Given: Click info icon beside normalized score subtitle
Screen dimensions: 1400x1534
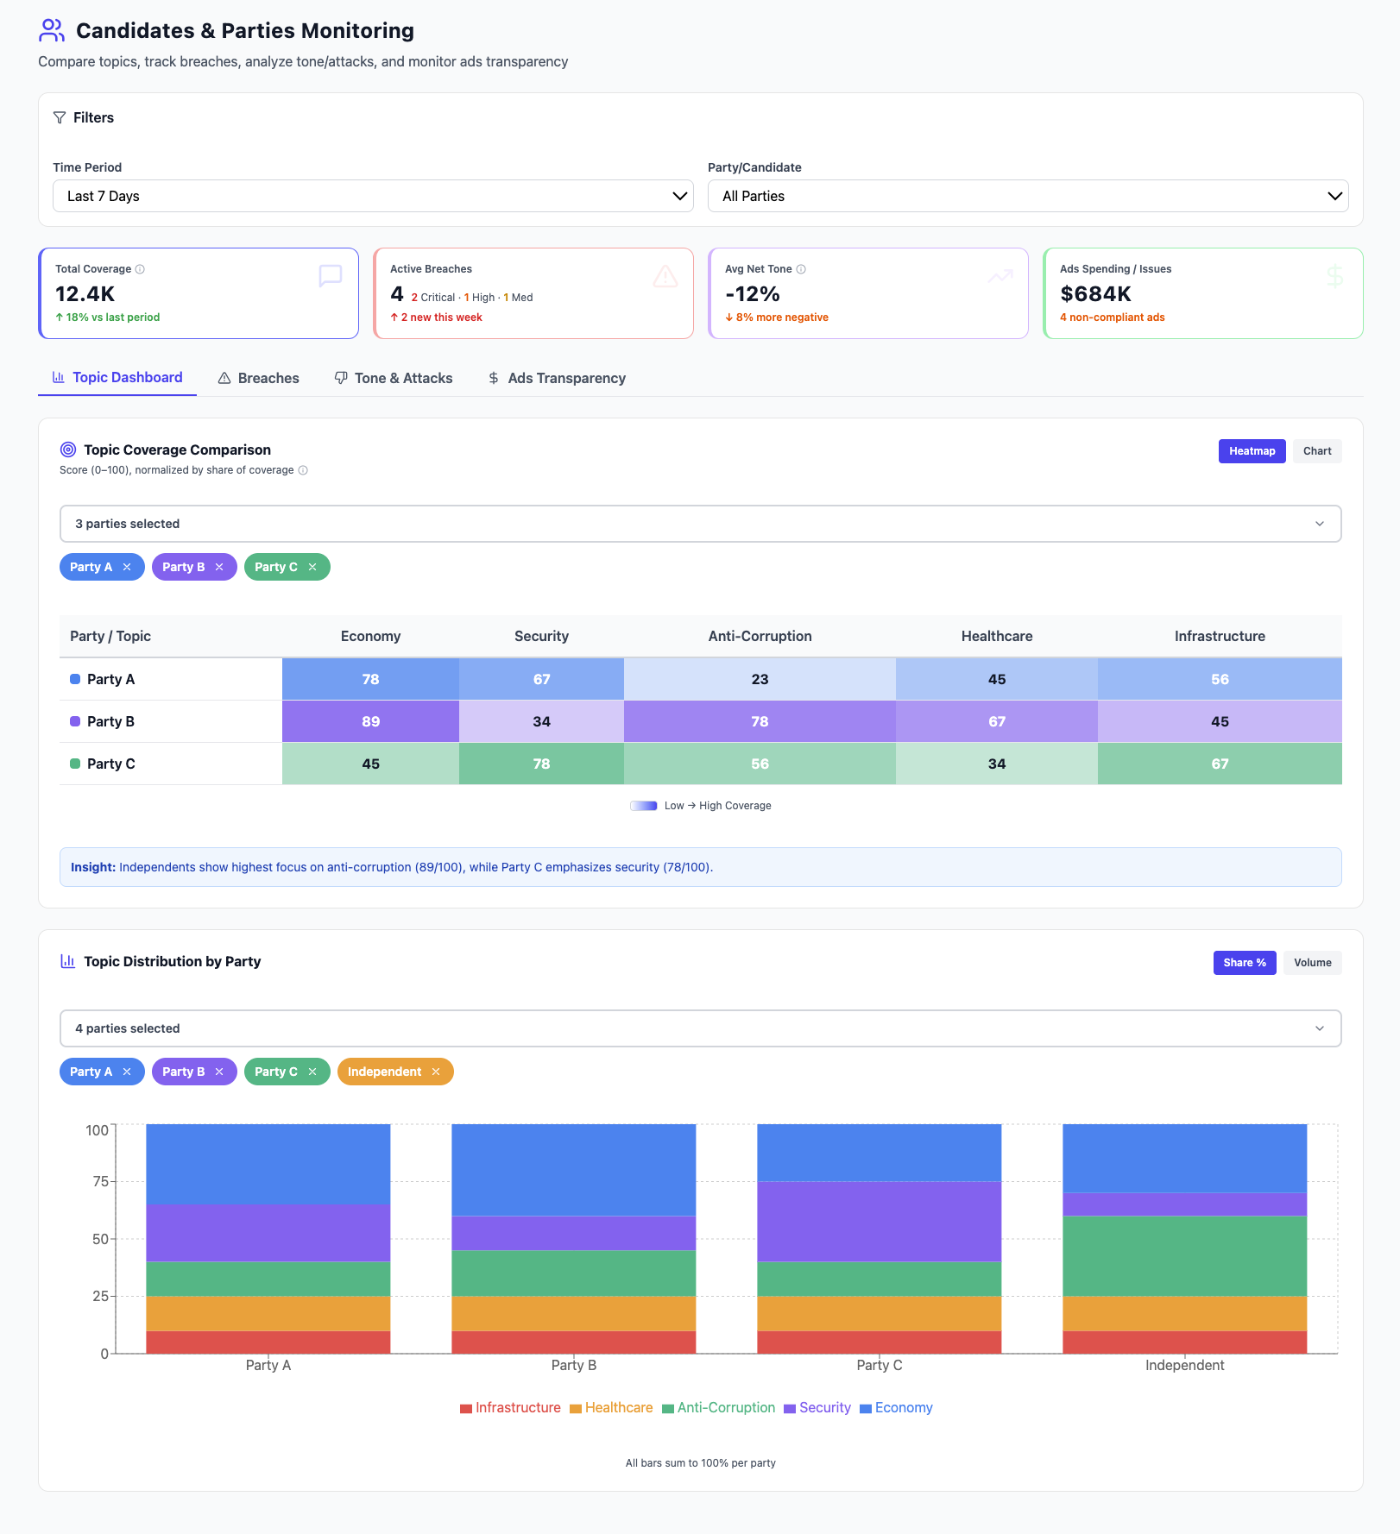Looking at the screenshot, I should 303,470.
